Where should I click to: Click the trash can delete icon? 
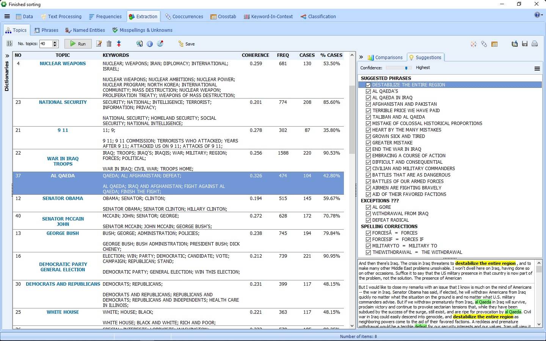[109, 44]
